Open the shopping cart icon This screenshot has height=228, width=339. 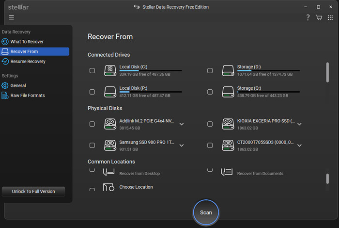coord(319,17)
